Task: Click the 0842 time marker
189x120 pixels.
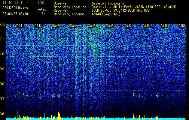Action: coord(38,26)
